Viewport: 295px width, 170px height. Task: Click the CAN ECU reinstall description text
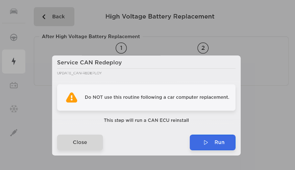tap(146, 120)
